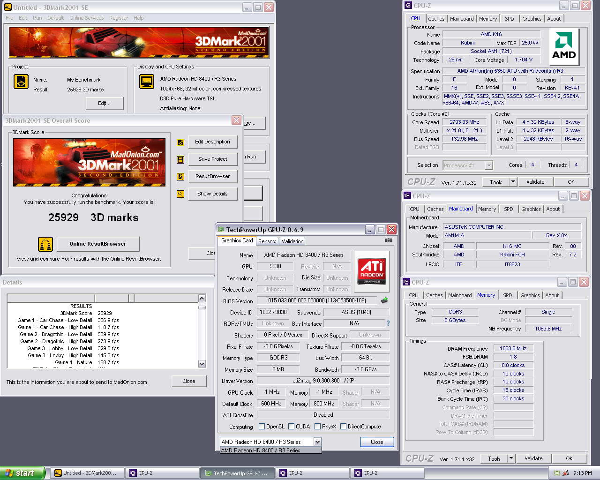Click the 9:13 PM taskbar clock
The width and height of the screenshot is (600, 480).
582,473
